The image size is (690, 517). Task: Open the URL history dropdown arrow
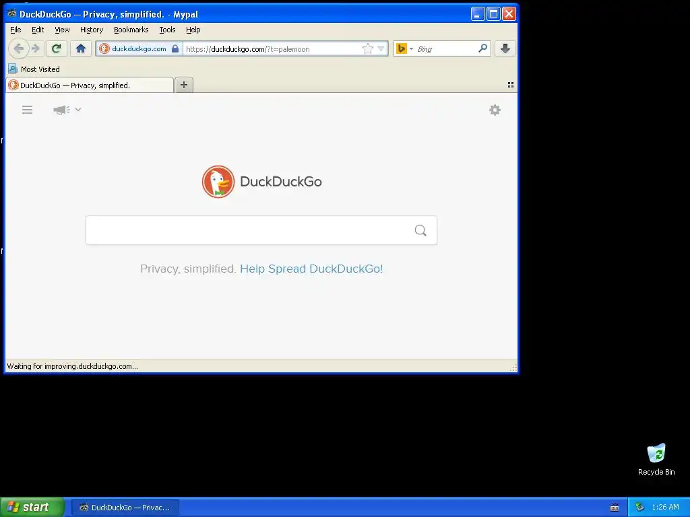(381, 48)
